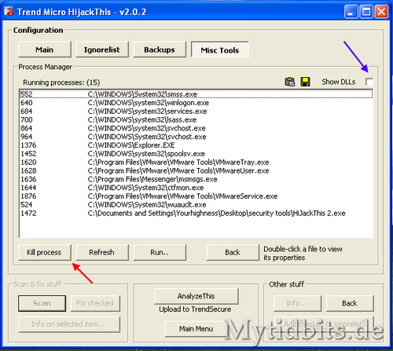Select process 524 wuauclt.exe
The width and height of the screenshot is (393, 351).
click(196, 205)
